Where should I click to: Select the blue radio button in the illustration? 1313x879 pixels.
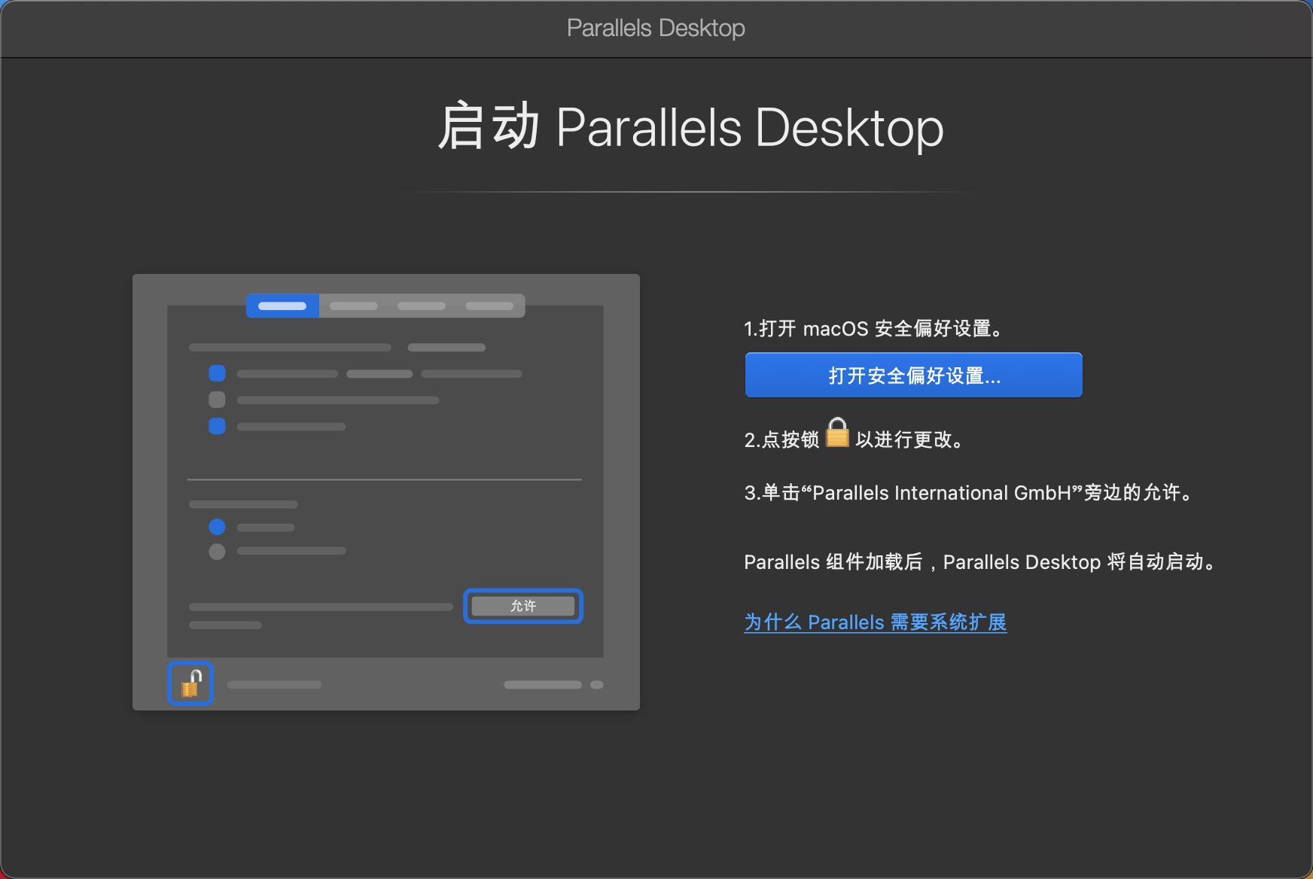point(217,527)
